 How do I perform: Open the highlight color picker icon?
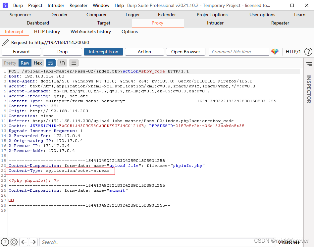click(275, 52)
